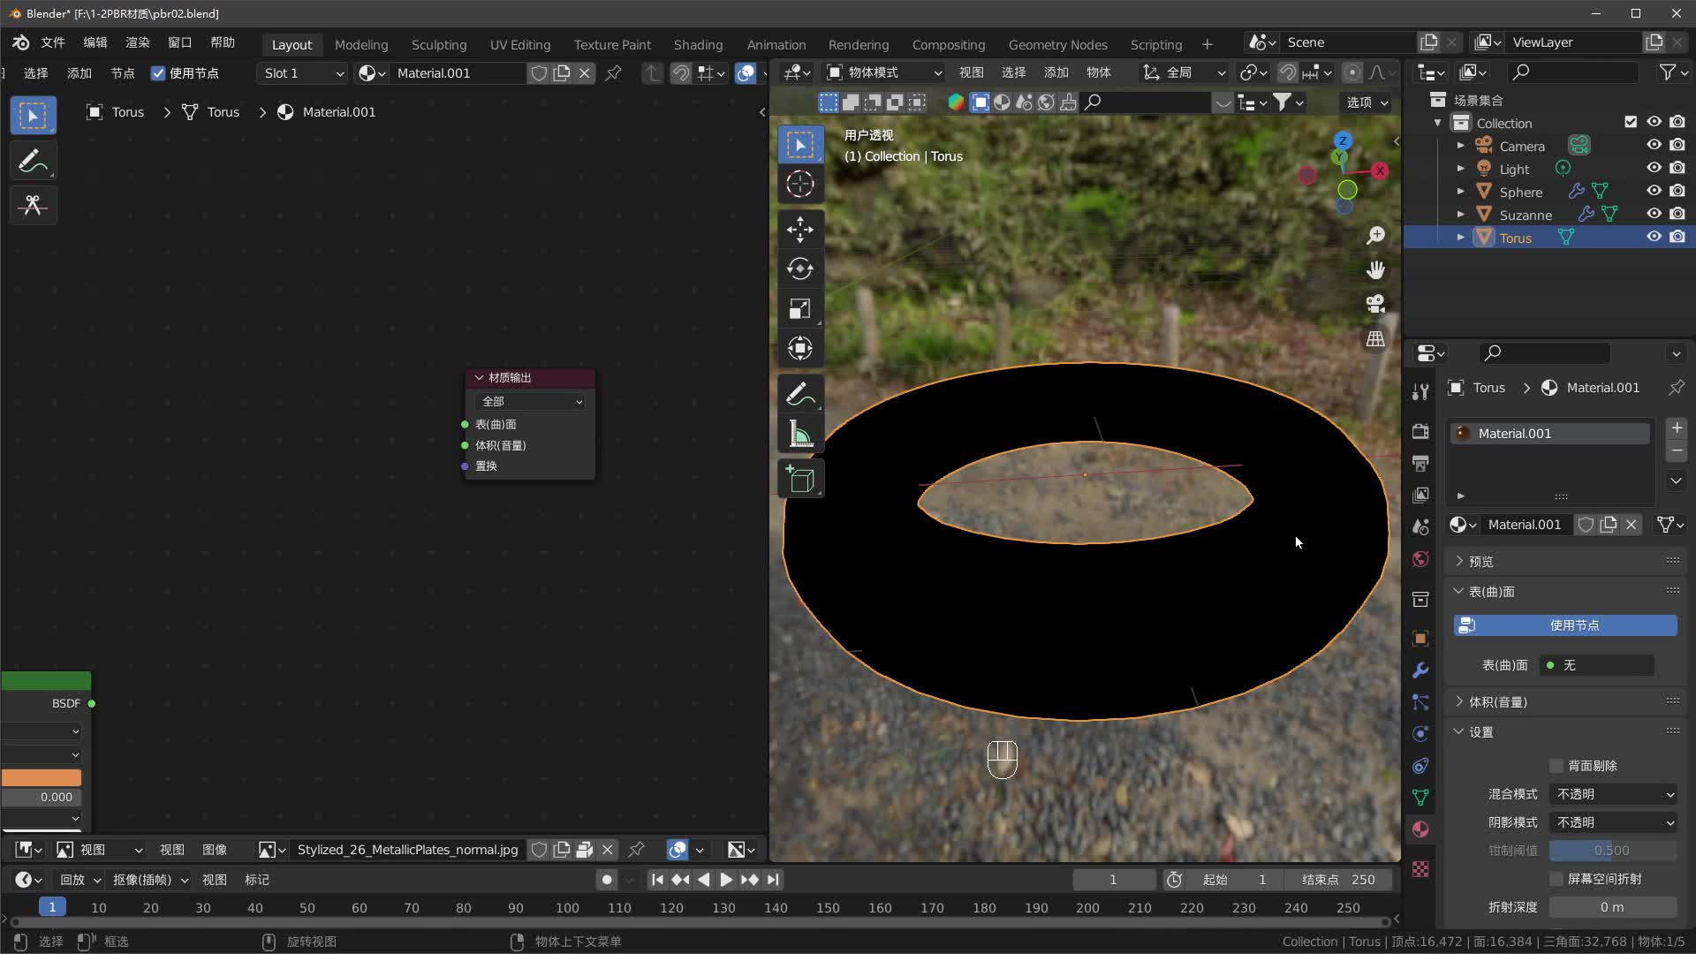Enable backface culling checkbox
This screenshot has width=1696, height=954.
point(1556,766)
